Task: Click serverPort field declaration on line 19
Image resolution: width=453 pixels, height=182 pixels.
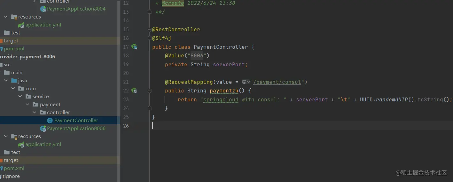Action: point(229,64)
